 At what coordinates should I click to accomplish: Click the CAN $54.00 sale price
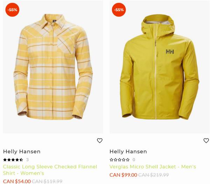17,181
